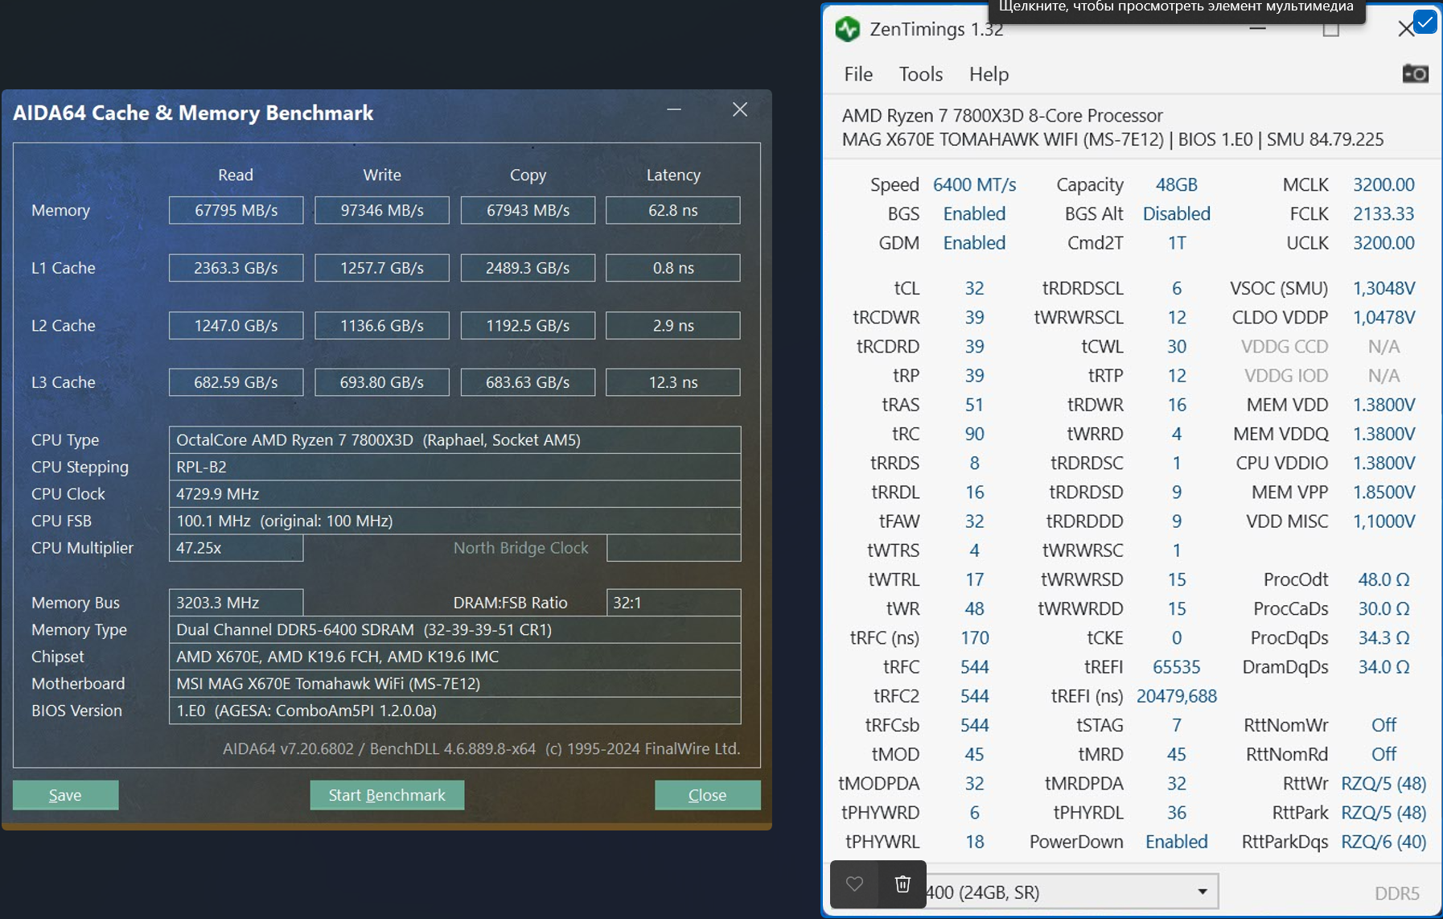The image size is (1443, 919).
Task: Select the BGS Alt value Disabled
Action: pyautogui.click(x=1177, y=213)
